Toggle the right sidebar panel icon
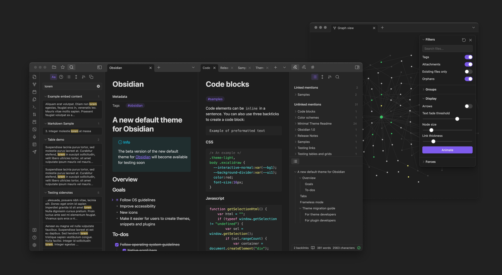The width and height of the screenshot is (502, 275). [357, 67]
